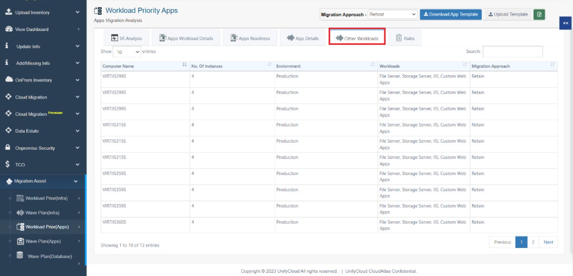The image size is (573, 276).
Task: Click the Next pagination button
Action: point(548,242)
